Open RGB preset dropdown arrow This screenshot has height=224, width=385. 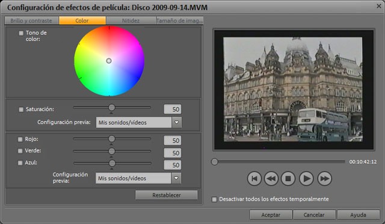[x=176, y=178]
